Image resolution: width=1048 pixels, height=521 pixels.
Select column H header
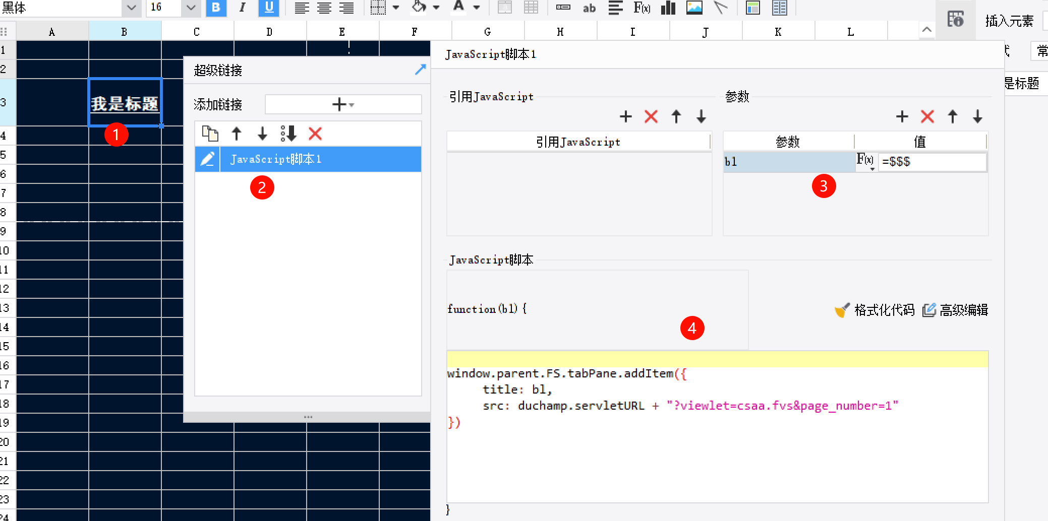pos(560,32)
